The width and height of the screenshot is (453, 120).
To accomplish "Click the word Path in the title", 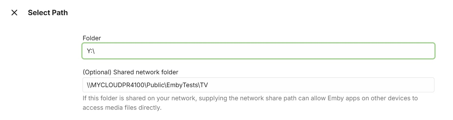I will pyautogui.click(x=60, y=13).
